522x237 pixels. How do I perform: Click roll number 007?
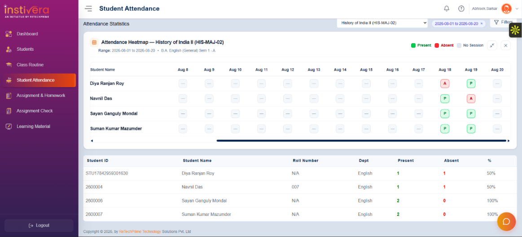(x=295, y=187)
